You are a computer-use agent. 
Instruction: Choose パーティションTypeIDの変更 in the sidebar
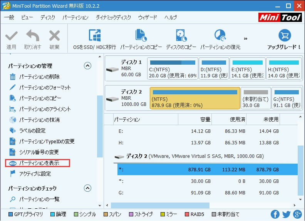click(x=42, y=141)
